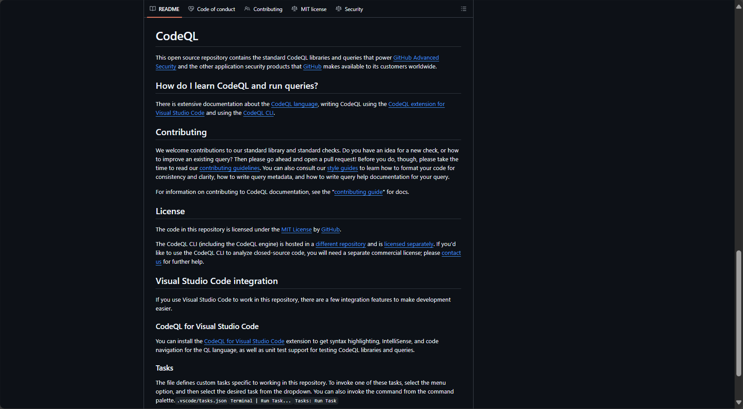Follow the GitHub Advanced Security link
The height and width of the screenshot is (409, 743).
pyautogui.click(x=416, y=58)
